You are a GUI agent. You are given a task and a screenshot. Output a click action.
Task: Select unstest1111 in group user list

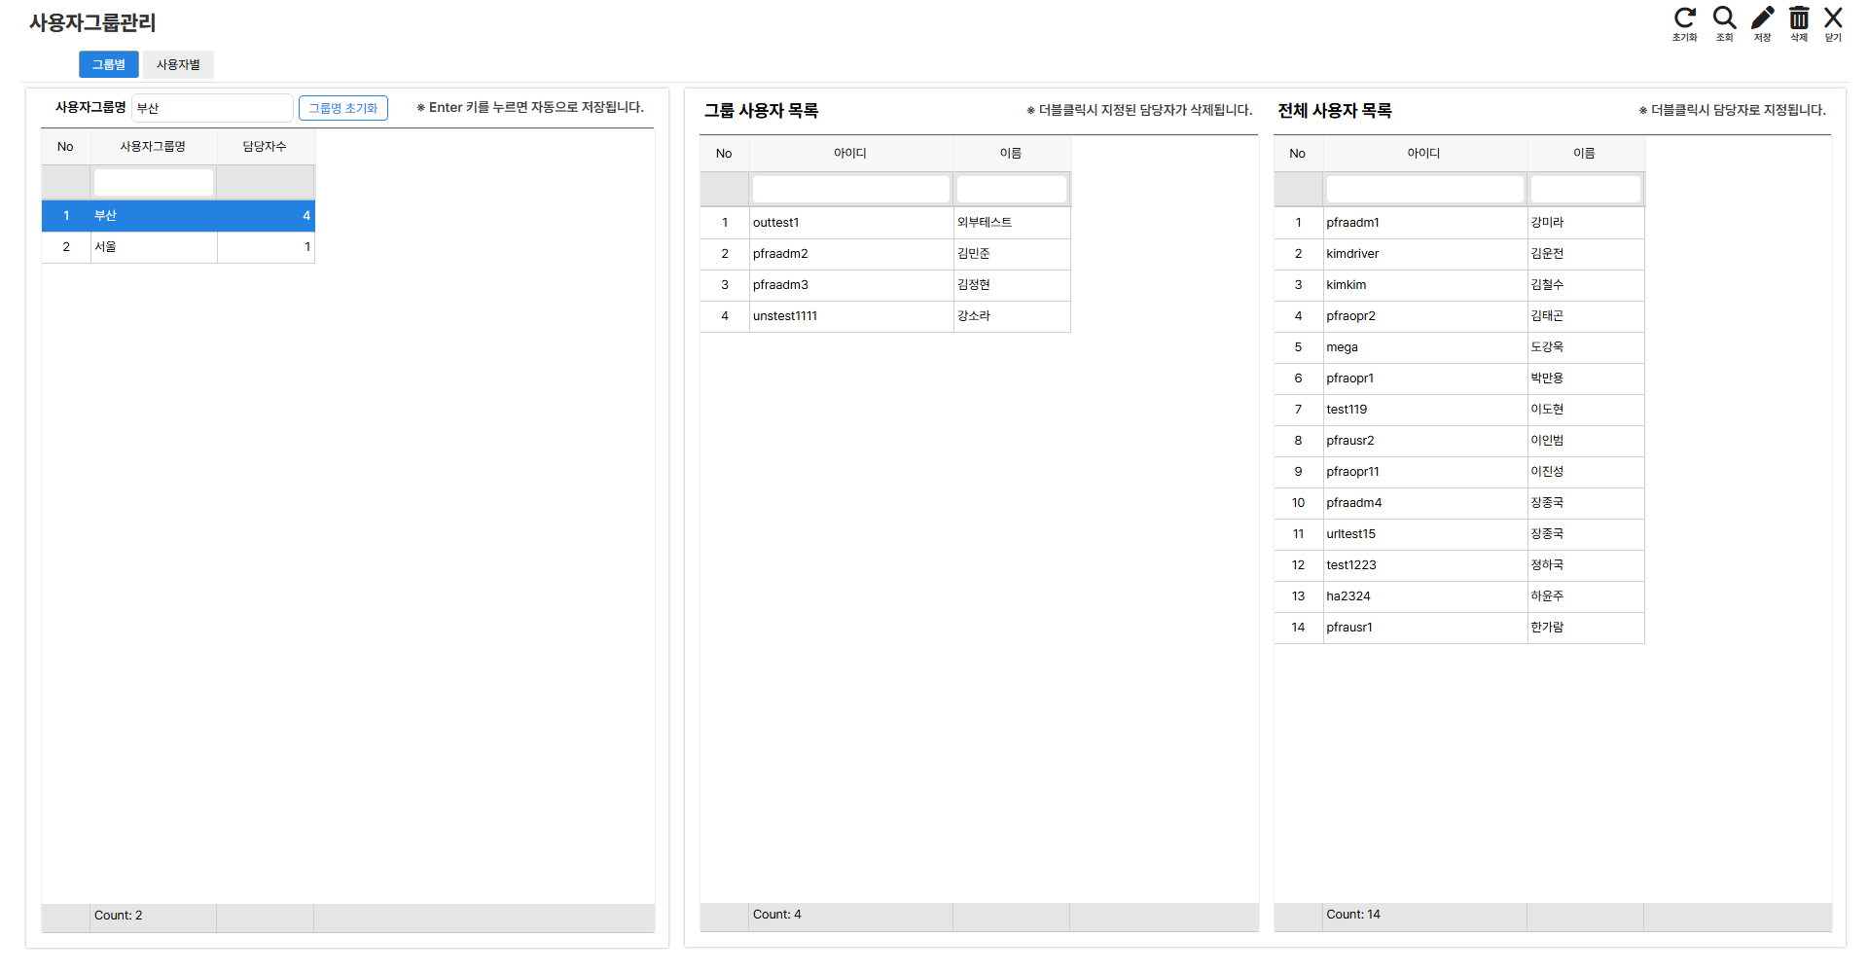click(885, 316)
